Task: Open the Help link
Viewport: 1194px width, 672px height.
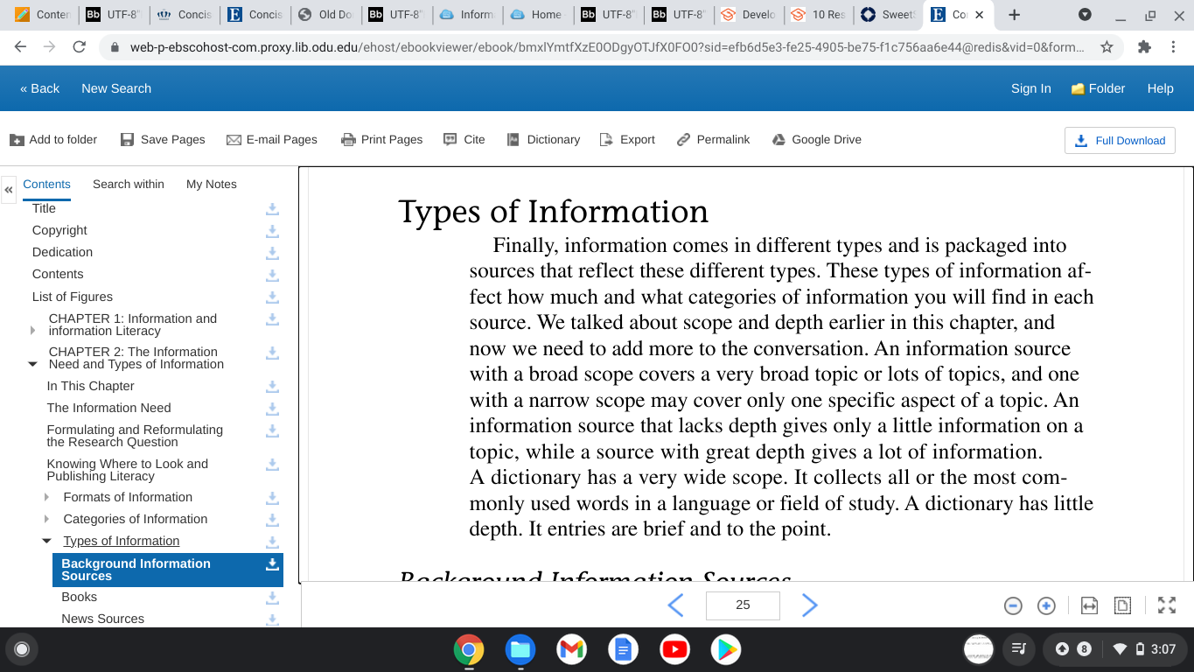Action: pyautogui.click(x=1161, y=88)
